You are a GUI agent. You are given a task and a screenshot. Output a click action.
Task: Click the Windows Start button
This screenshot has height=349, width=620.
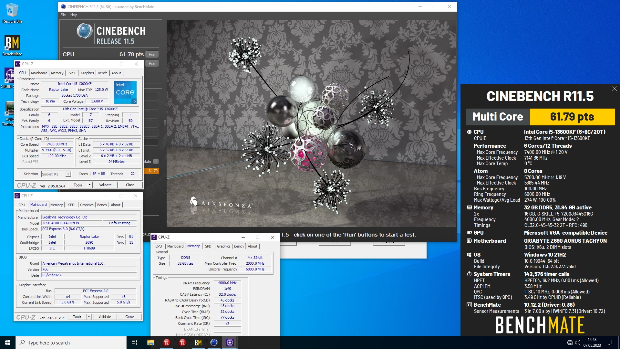8,343
